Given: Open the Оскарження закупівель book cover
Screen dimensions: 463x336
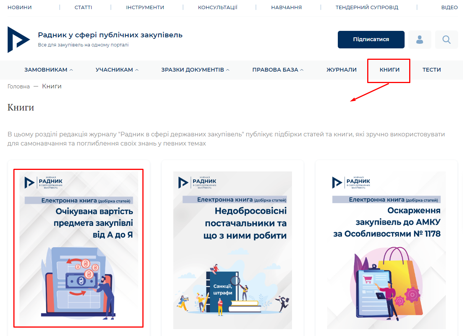Looking at the screenshot, I should click(x=386, y=250).
